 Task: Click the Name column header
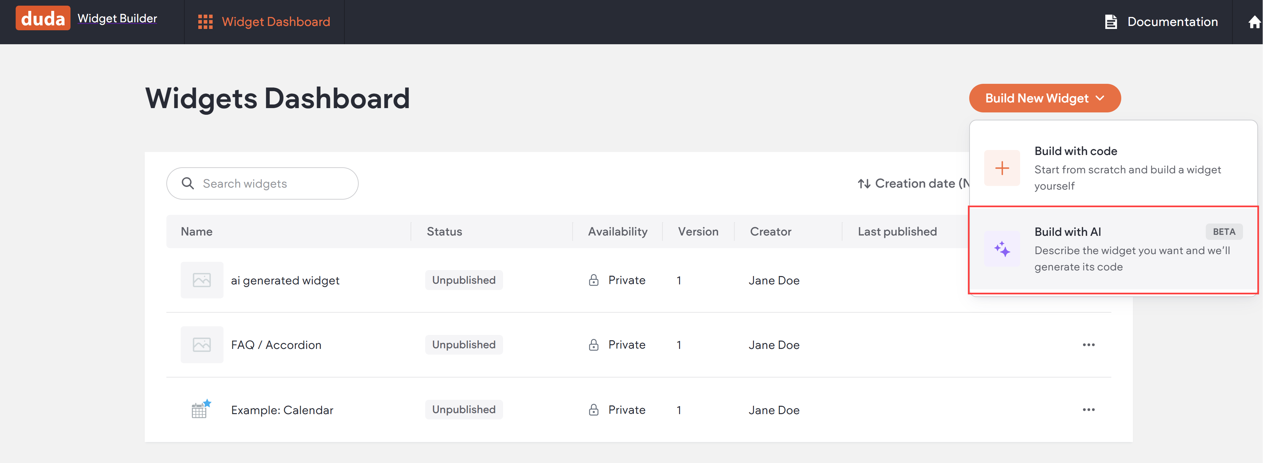(197, 232)
